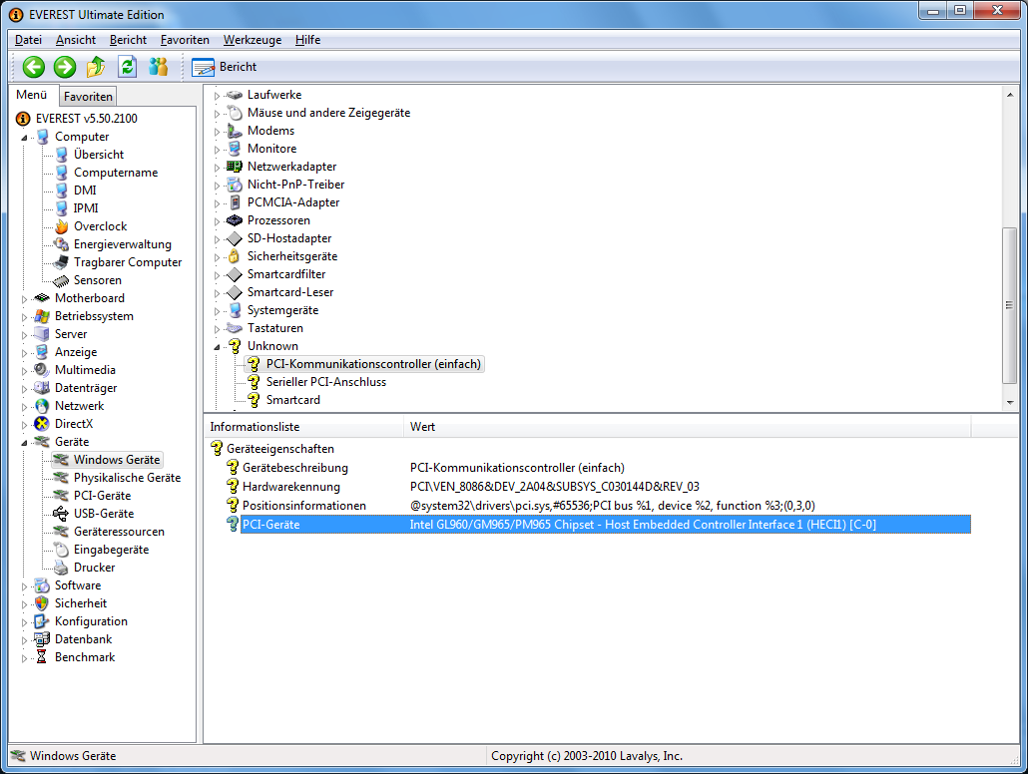Click the users icon in toolbar

[158, 67]
